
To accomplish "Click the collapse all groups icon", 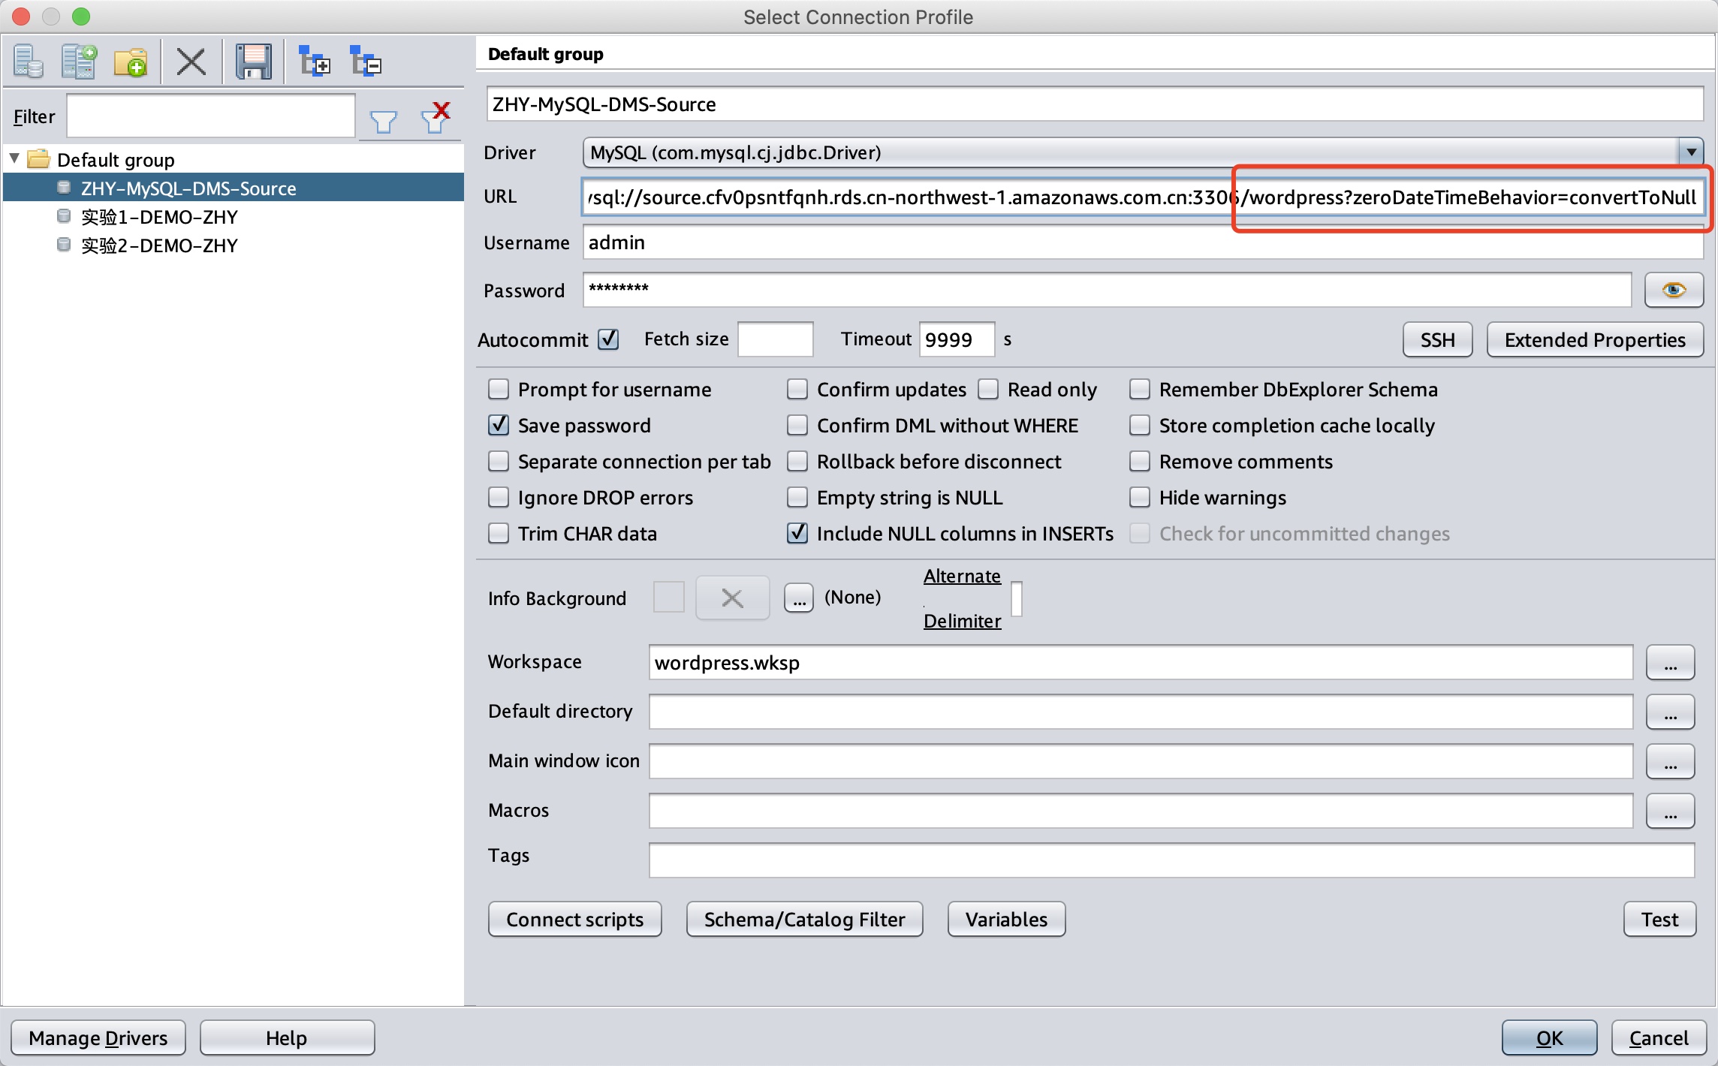I will click(366, 62).
